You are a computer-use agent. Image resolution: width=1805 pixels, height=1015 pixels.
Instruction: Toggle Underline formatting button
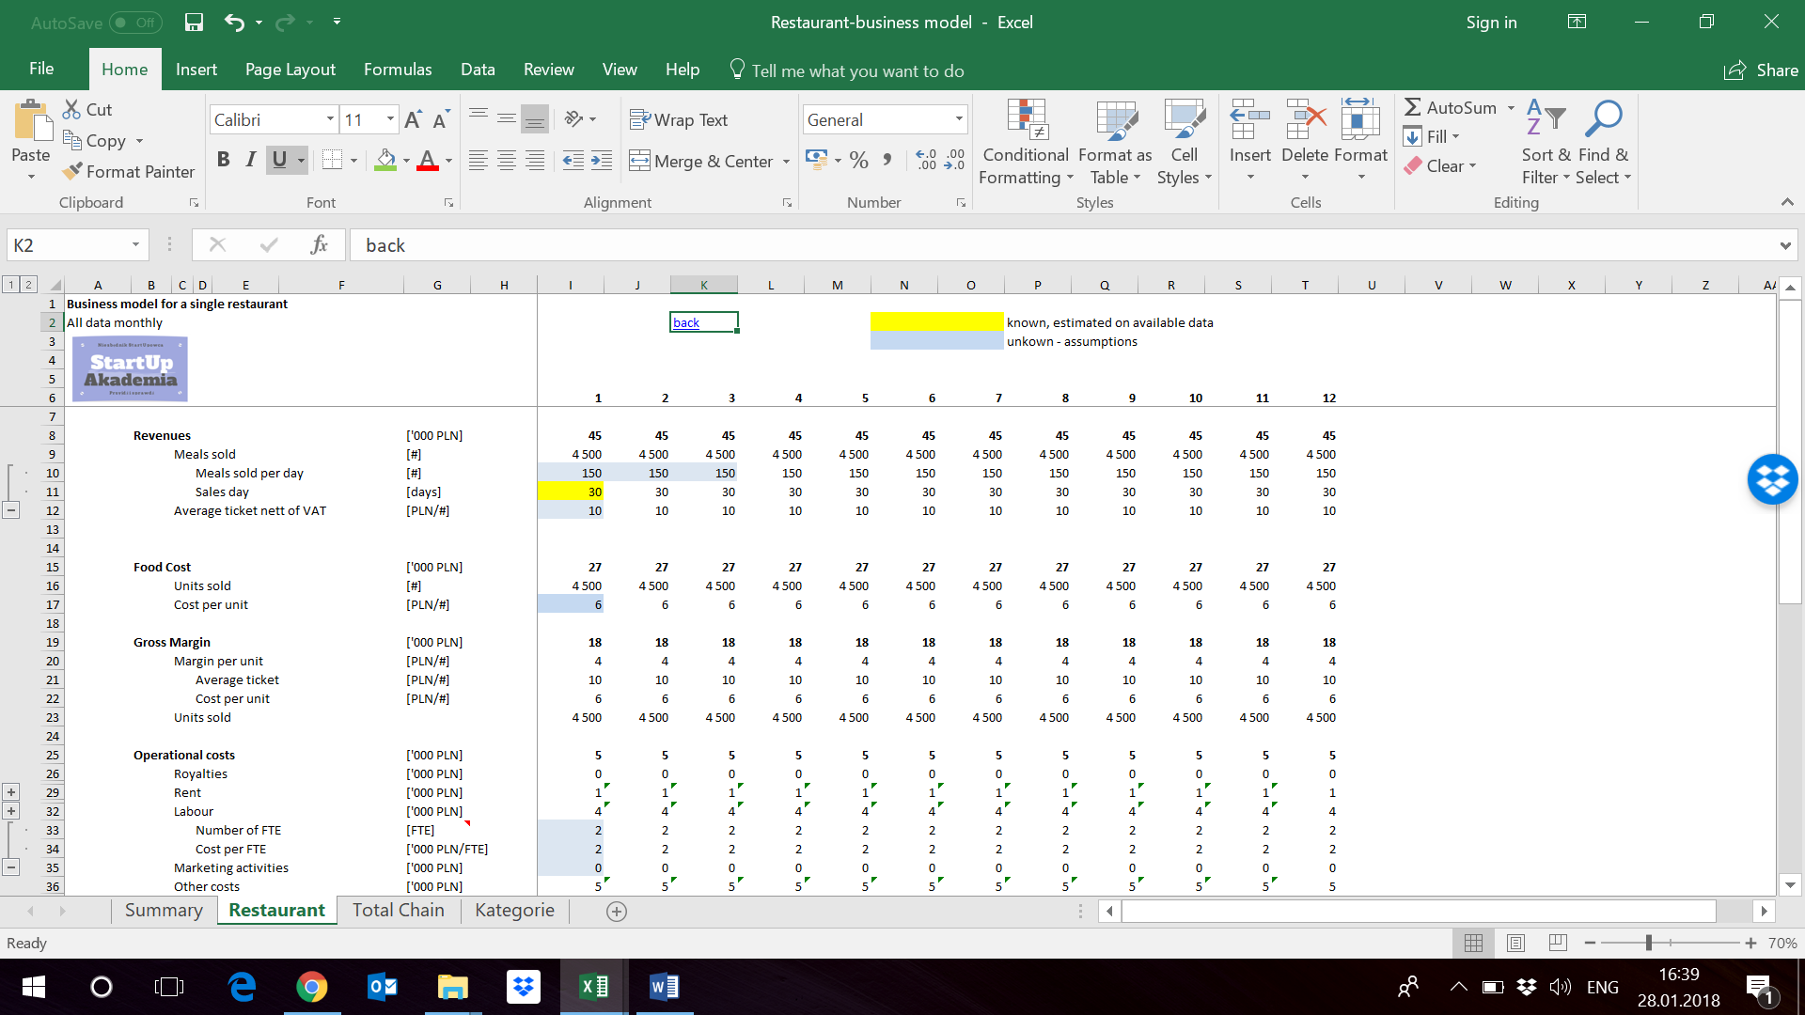click(279, 160)
